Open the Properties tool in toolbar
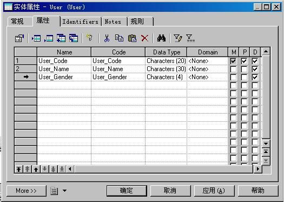 click(x=19, y=38)
